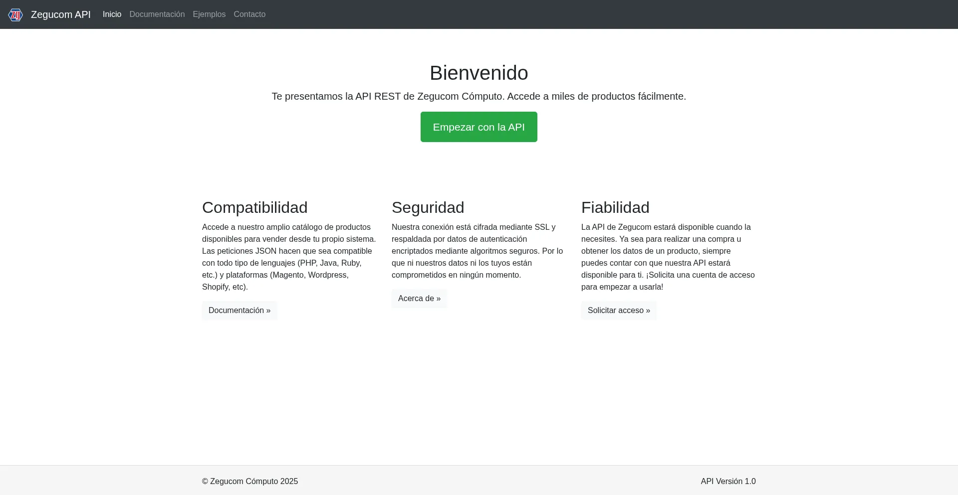Viewport: 958px width, 495px height.
Task: Open the Ejemplos nav link
Action: coord(209,14)
